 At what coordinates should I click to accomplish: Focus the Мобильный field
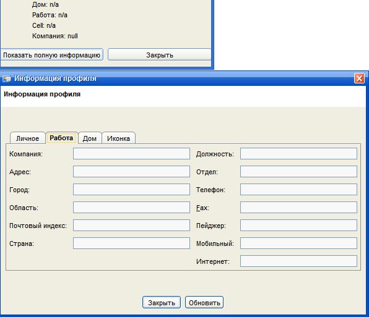tap(298, 243)
